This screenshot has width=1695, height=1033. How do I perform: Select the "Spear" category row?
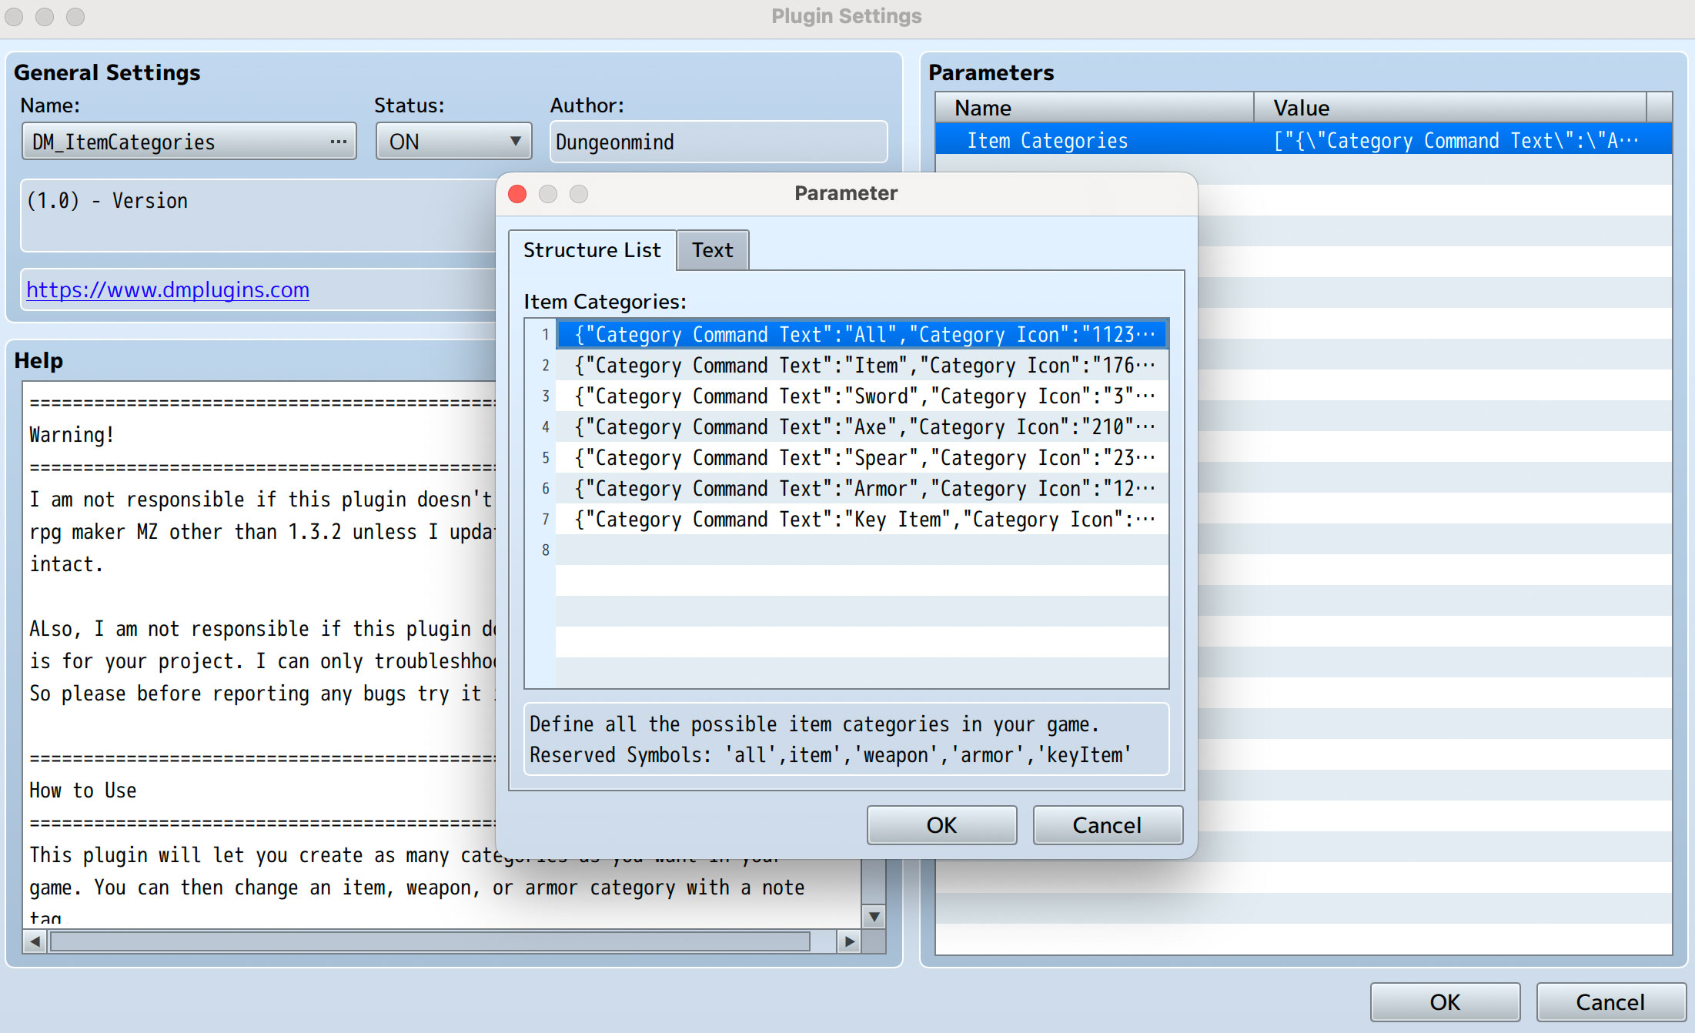pyautogui.click(x=862, y=457)
